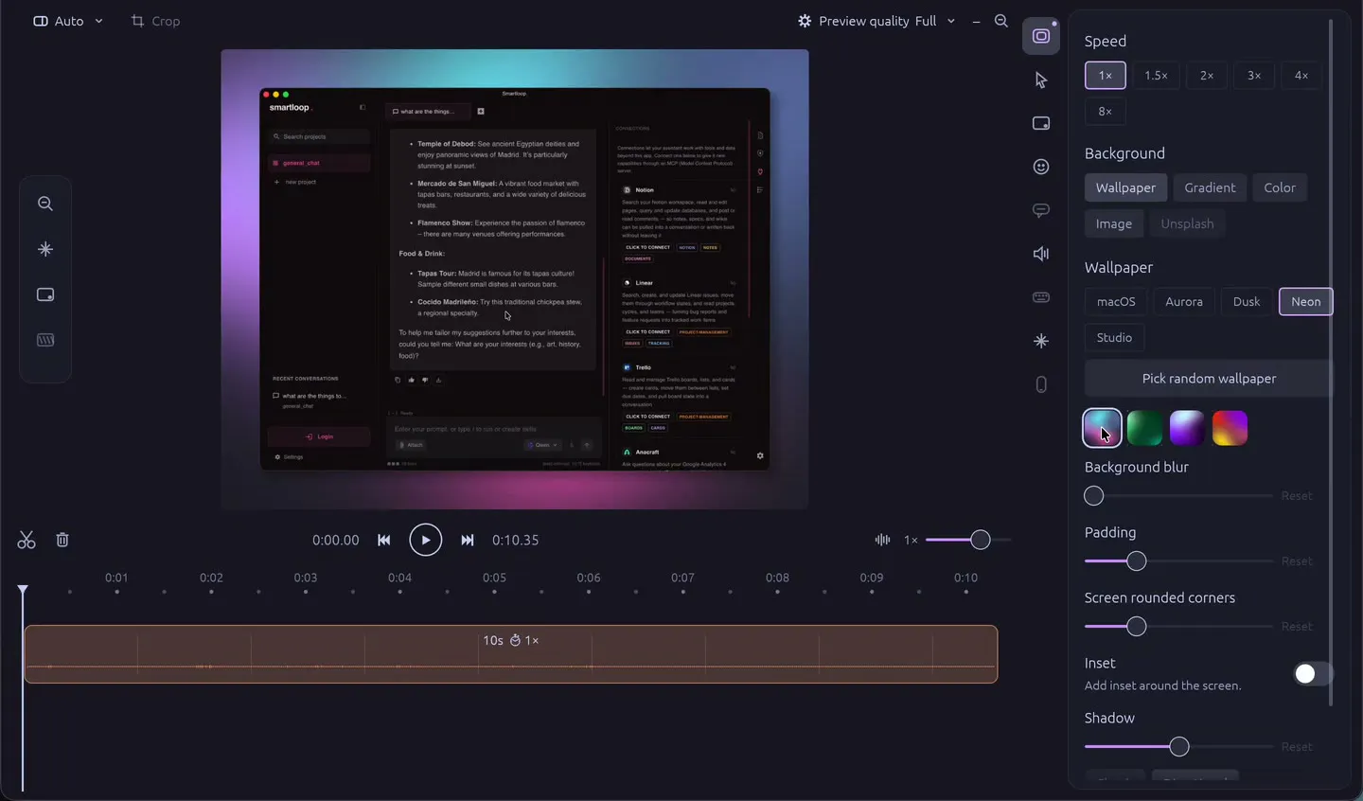Choose the Dusk wallpaper category
Image resolution: width=1363 pixels, height=801 pixels.
(1247, 301)
